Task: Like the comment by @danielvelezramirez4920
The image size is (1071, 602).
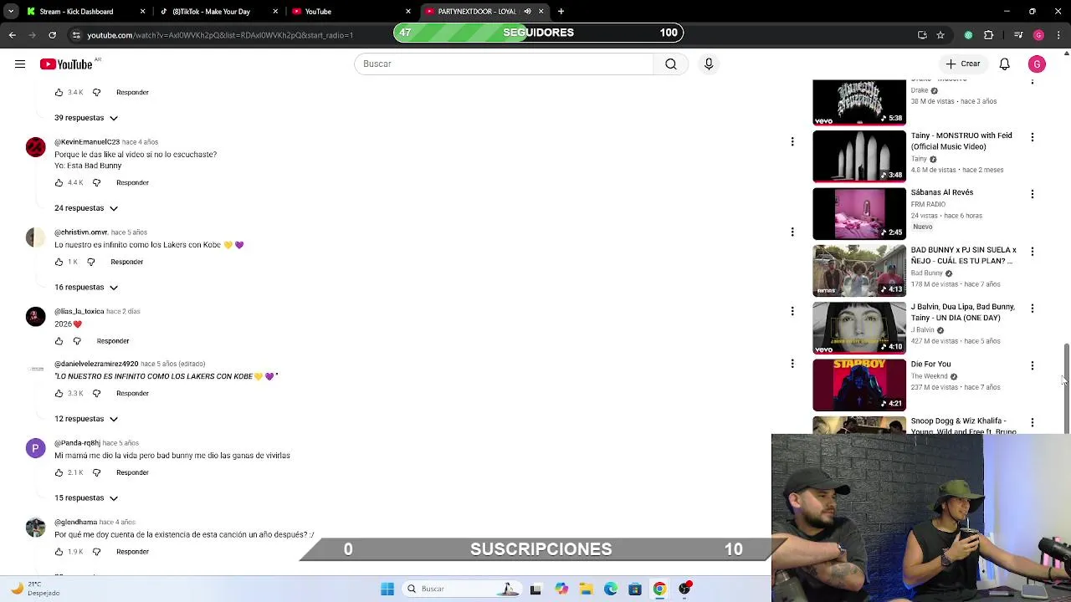Action: pyautogui.click(x=59, y=394)
